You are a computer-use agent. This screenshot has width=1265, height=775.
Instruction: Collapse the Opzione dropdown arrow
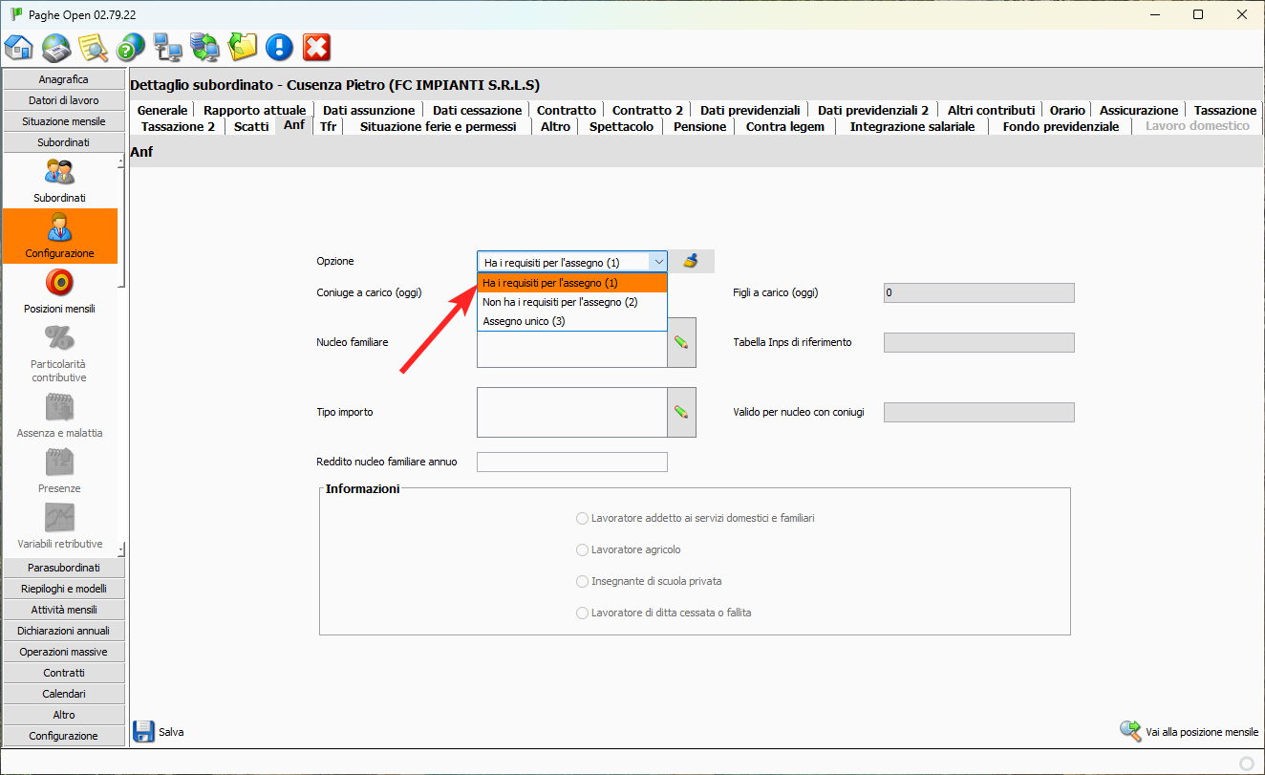pos(658,262)
